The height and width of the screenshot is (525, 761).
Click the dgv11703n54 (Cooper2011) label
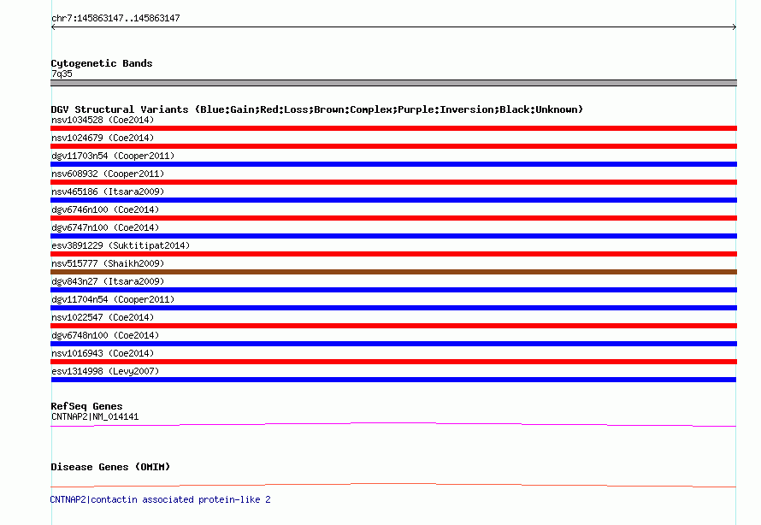[x=113, y=156]
